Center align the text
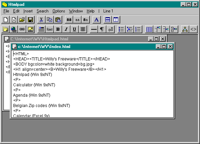This screenshot has width=200, height=144. point(83,29)
